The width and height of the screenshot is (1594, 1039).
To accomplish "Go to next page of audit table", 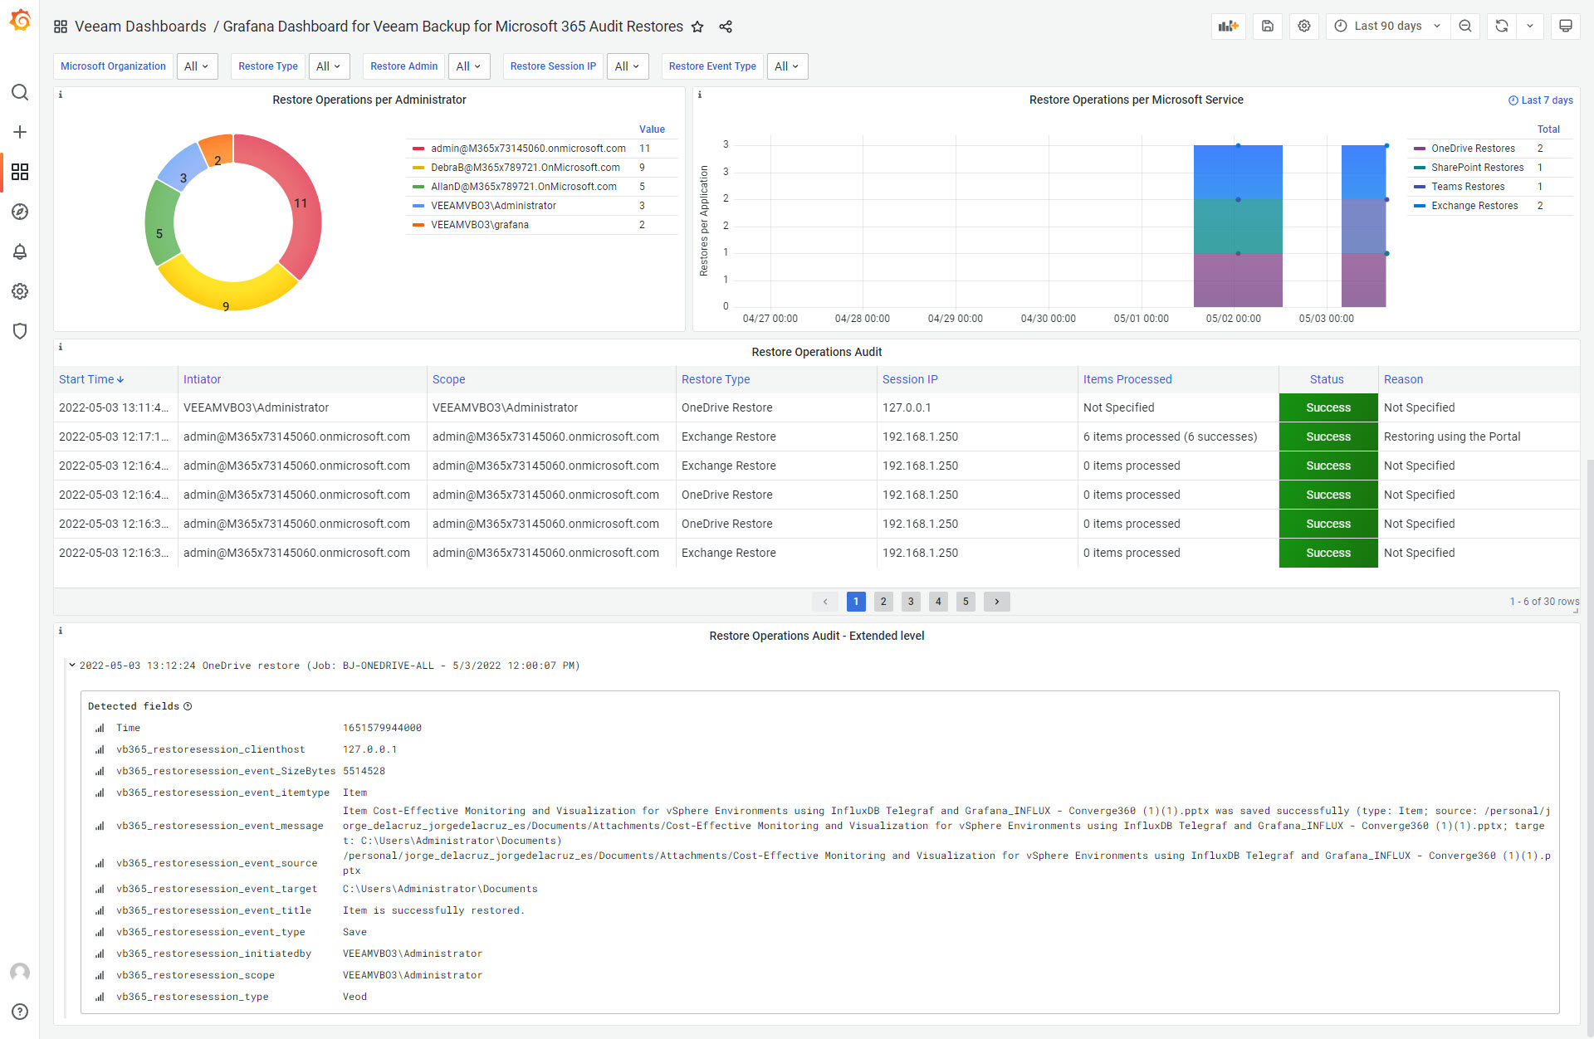I will (x=997, y=602).
